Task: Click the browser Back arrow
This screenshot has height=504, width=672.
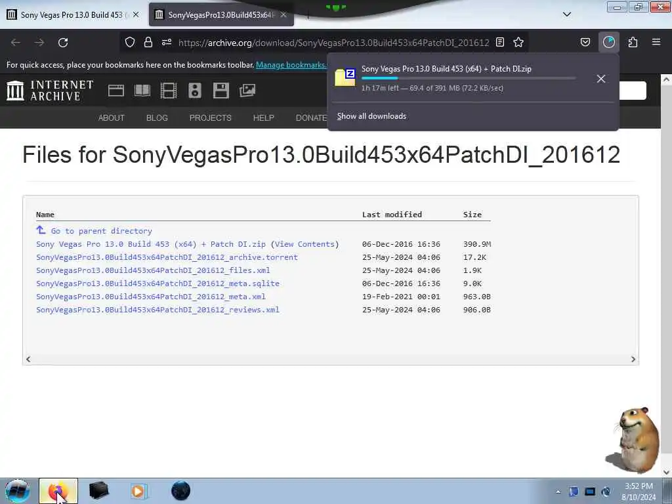Action: coord(16,43)
